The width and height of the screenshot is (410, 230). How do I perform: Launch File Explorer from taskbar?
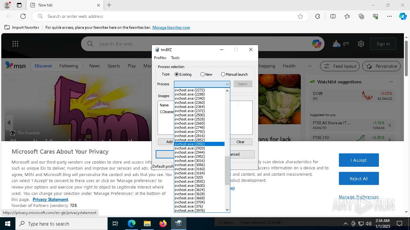point(147,224)
